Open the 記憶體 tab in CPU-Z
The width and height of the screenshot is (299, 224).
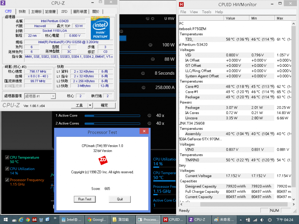click(x=50, y=12)
